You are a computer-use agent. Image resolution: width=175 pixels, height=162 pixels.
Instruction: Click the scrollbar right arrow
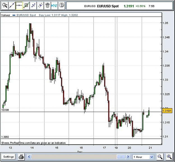coord(128,157)
